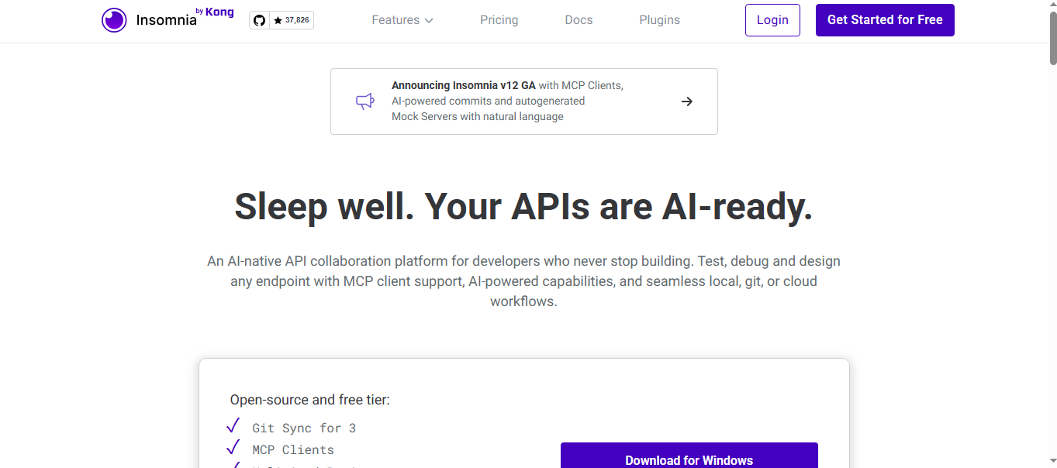Click the AI-native API collaboration platform paragraph

523,281
